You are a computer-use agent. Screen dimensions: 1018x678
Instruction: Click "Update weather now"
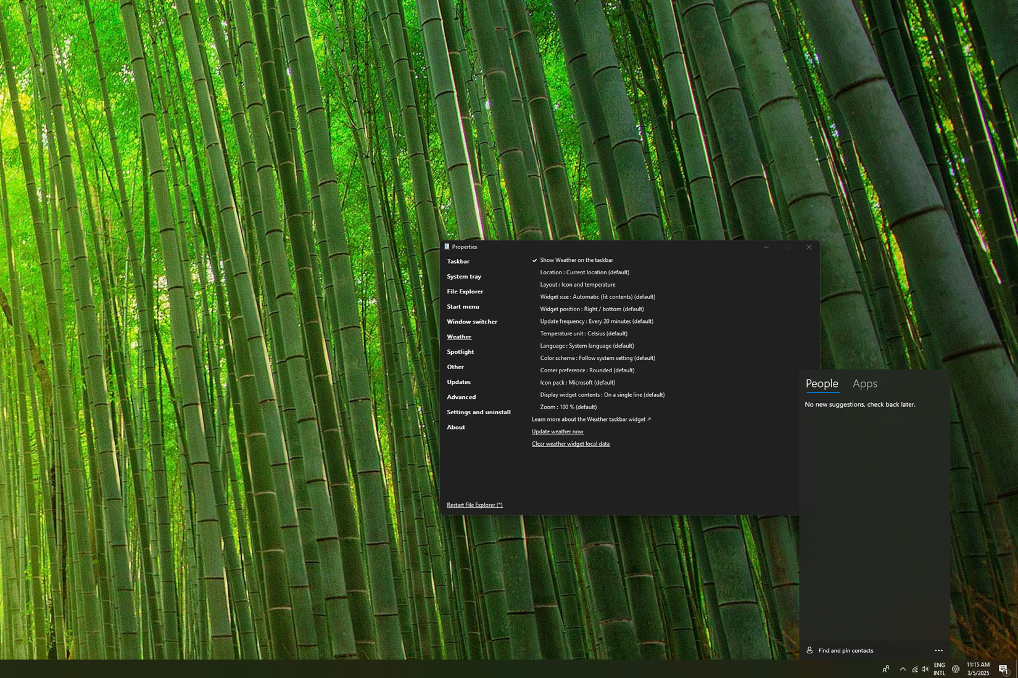[x=557, y=431]
